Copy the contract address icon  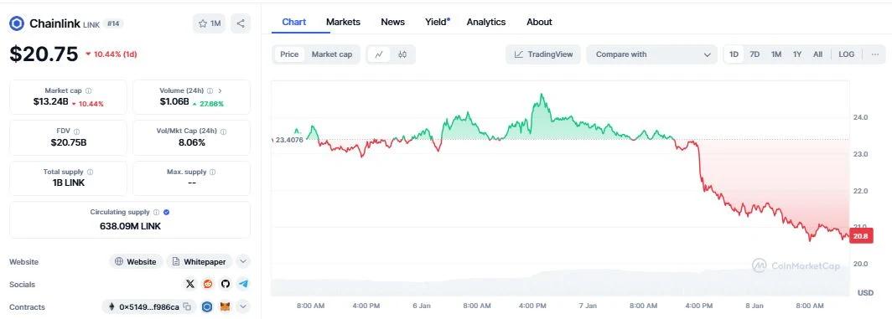(x=187, y=307)
